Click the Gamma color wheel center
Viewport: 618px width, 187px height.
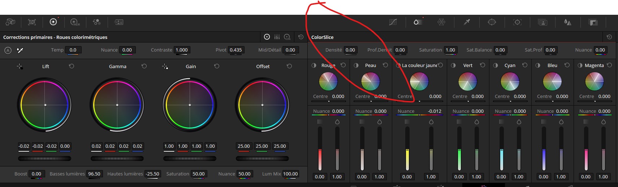[117, 105]
